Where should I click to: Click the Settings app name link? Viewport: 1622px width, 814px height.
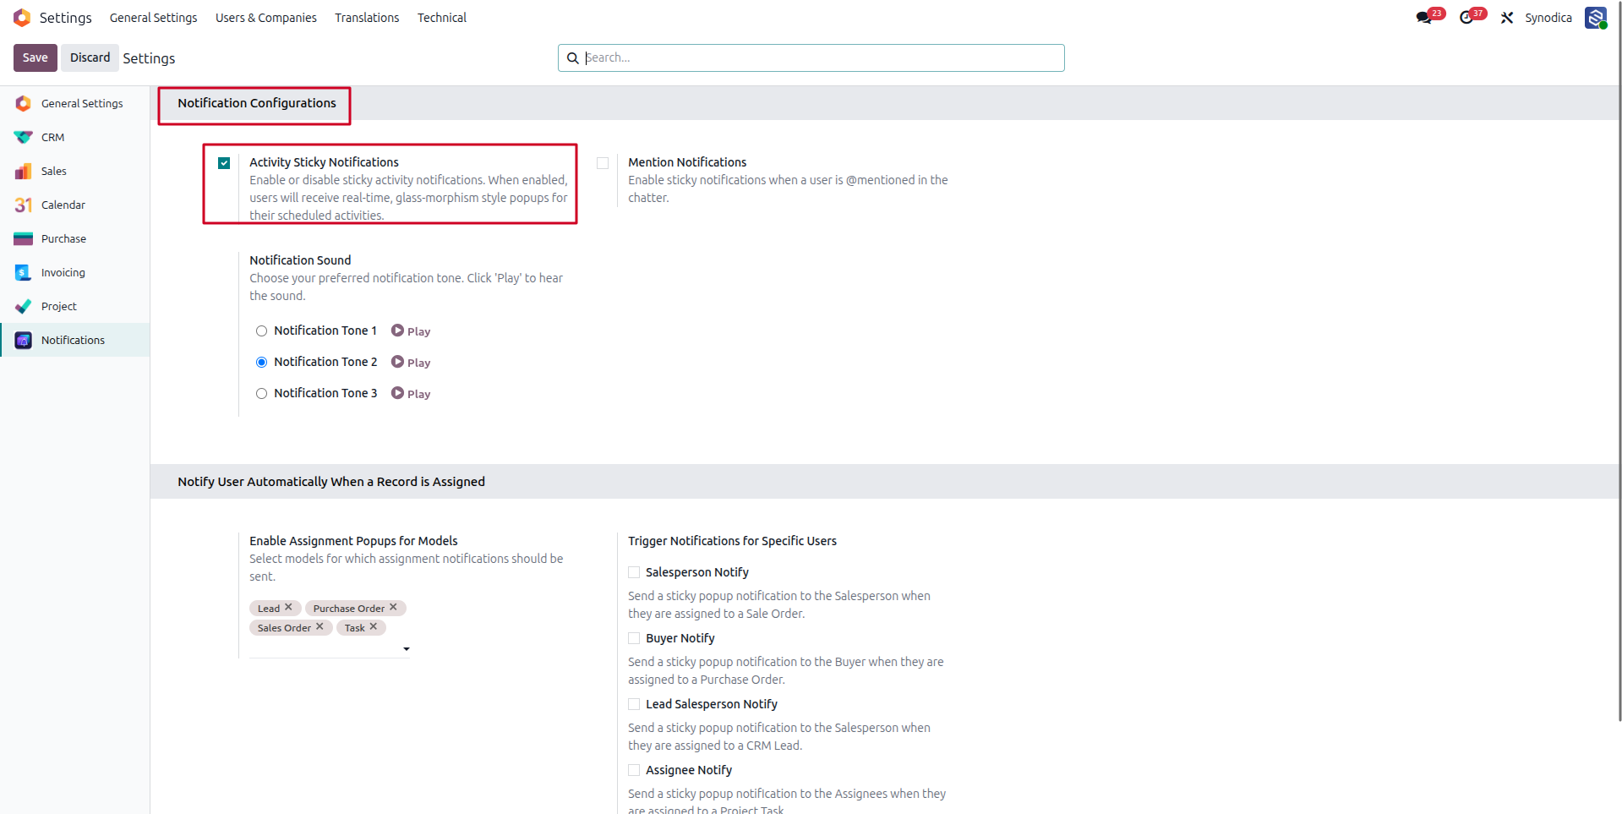[x=66, y=18]
